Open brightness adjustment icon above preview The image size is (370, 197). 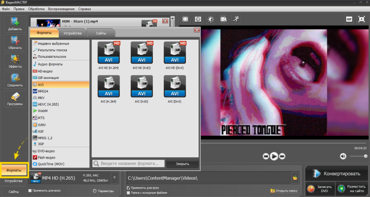pos(211,19)
